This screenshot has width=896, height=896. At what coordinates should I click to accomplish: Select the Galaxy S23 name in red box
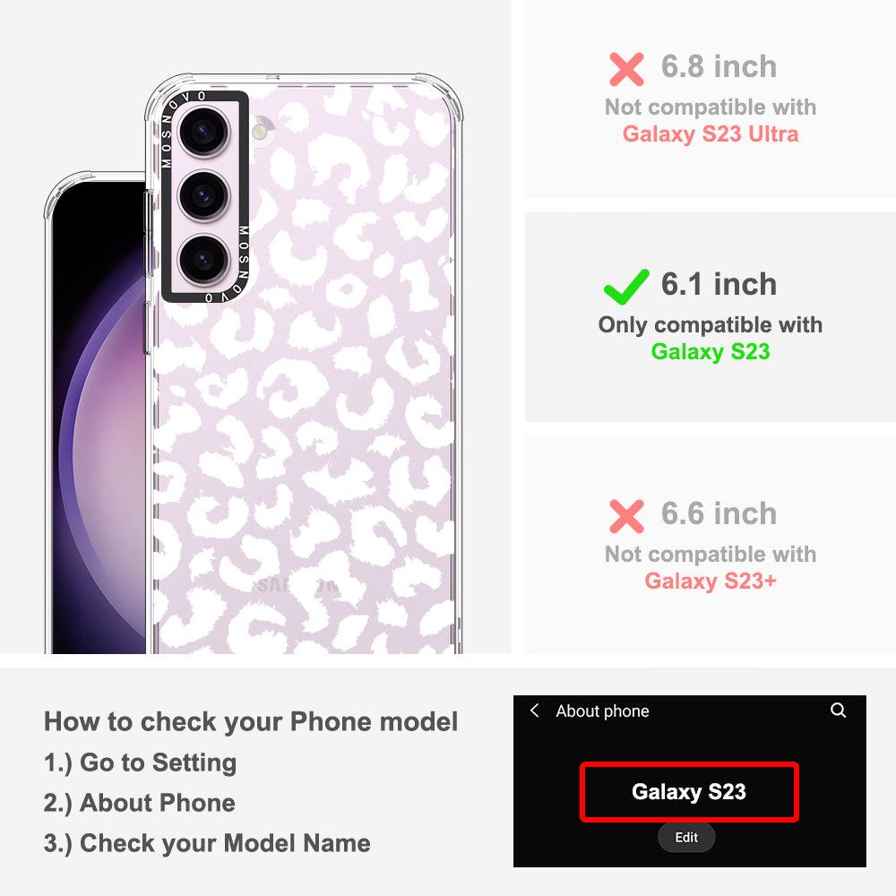(688, 791)
